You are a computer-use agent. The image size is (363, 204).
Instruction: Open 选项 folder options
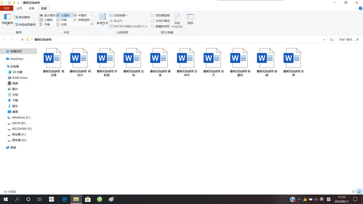tap(190, 19)
